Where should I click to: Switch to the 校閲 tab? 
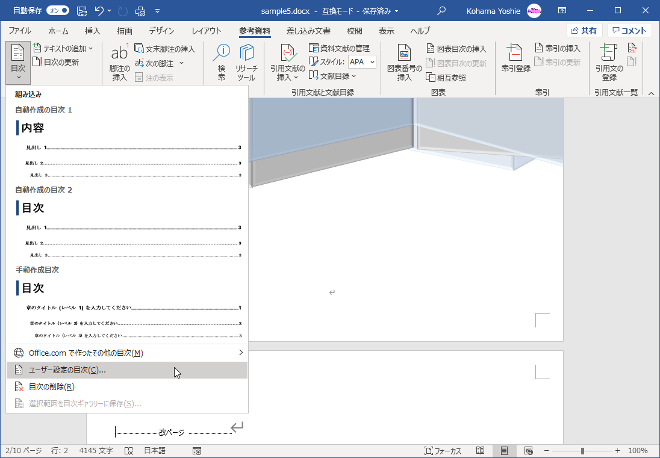coord(355,31)
